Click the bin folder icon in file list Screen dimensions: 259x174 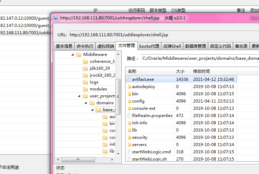click(x=129, y=94)
